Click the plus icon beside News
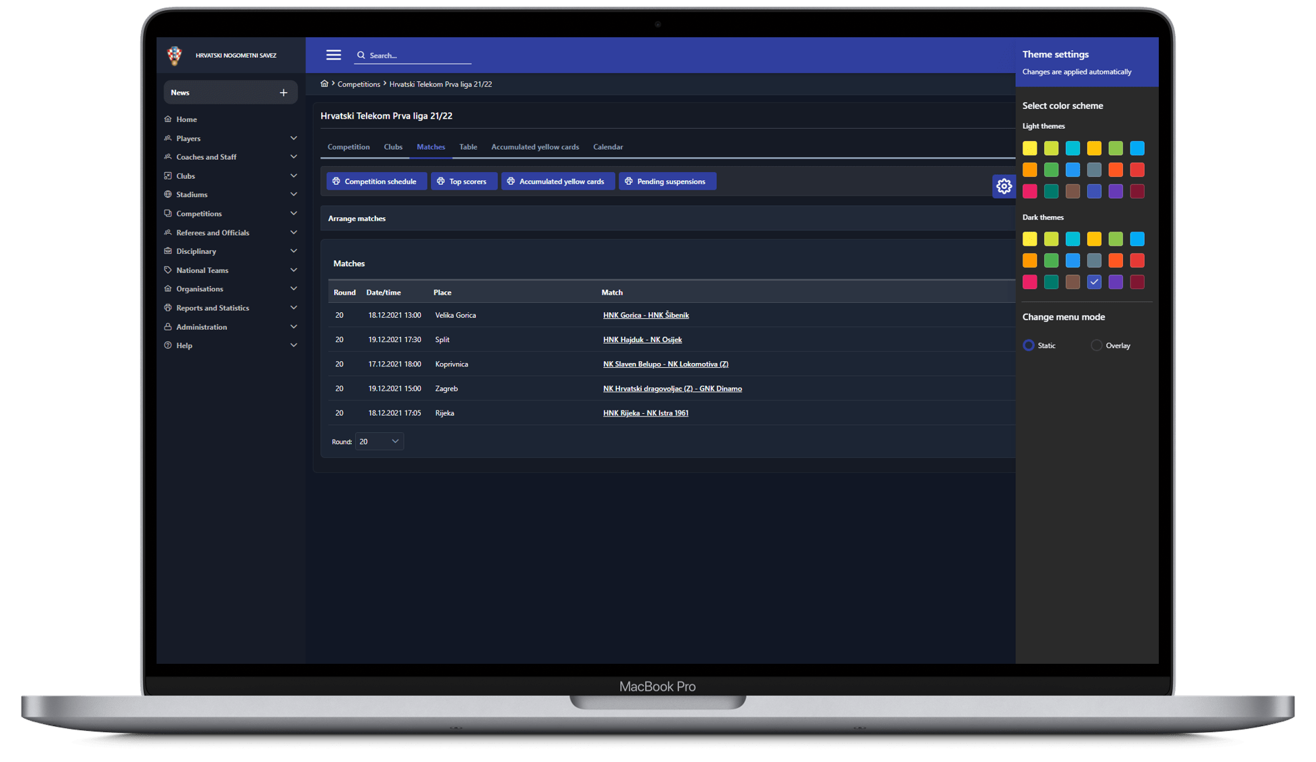Viewport: 1316px width, 762px height. click(x=283, y=93)
